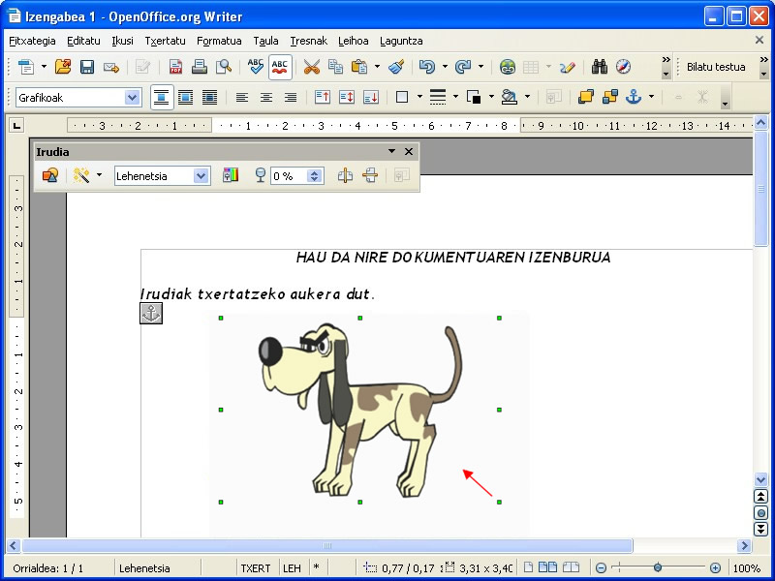The height and width of the screenshot is (581, 775).
Task: Open the image Filter dropdown arrow
Action: pyautogui.click(x=99, y=175)
